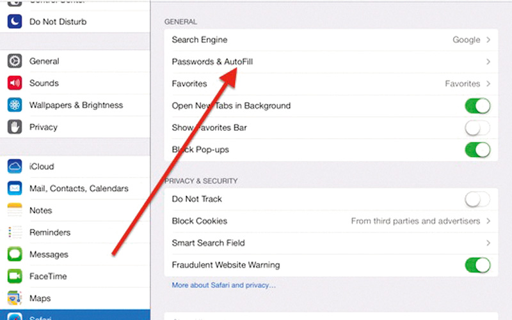Select Notes in the settings sidebar
Screen dimensions: 512x320
(41, 211)
